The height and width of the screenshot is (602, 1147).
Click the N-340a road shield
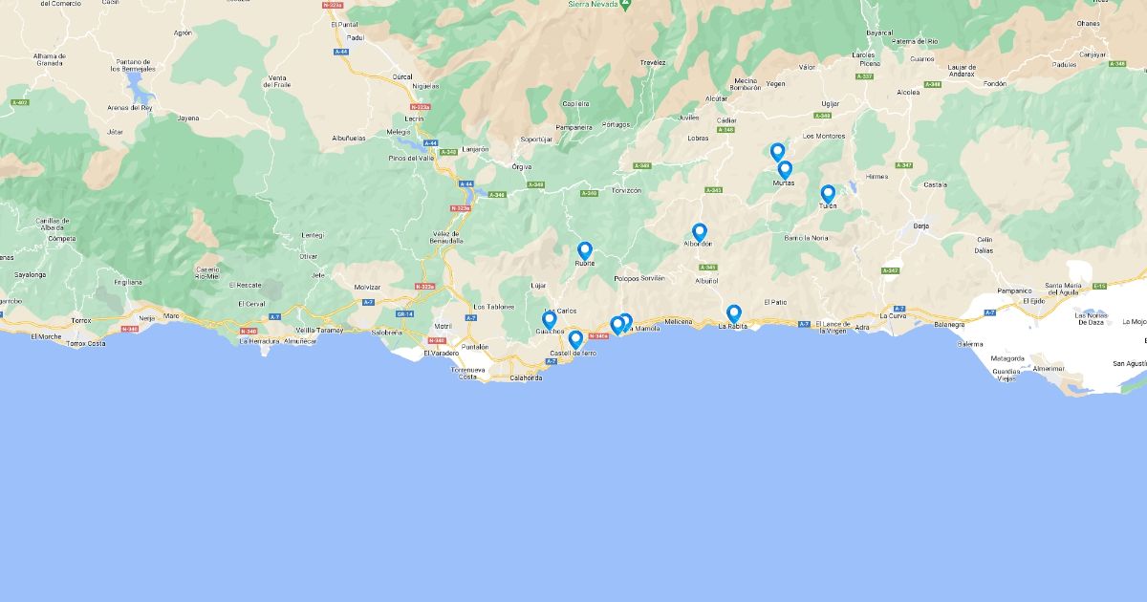click(x=598, y=335)
